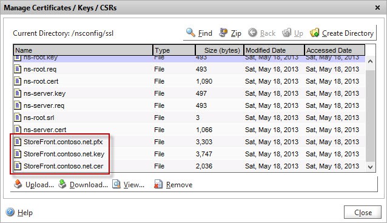387x223 pixels.
Task: Click the 1,090 size value
Action: pos(204,81)
